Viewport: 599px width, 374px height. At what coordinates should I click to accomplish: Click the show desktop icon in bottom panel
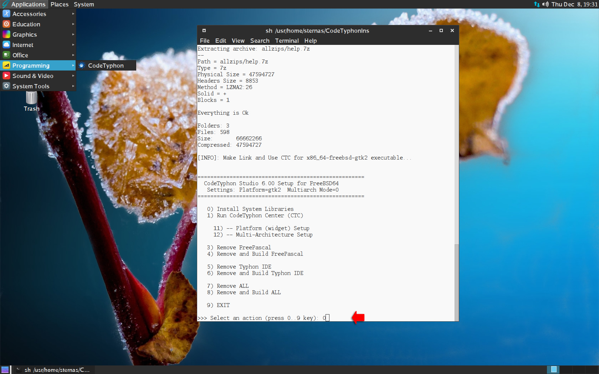point(5,370)
